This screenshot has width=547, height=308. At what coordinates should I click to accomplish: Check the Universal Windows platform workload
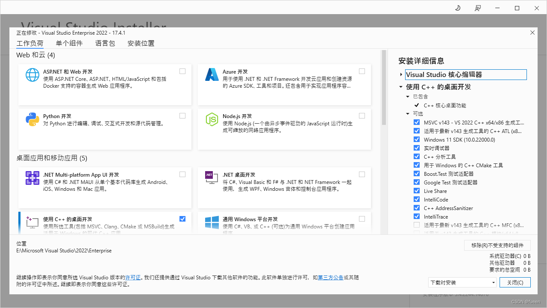pyautogui.click(x=362, y=219)
